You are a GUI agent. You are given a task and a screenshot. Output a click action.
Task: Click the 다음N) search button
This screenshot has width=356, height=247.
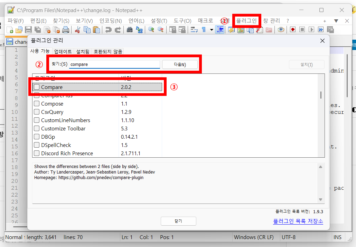(180, 65)
